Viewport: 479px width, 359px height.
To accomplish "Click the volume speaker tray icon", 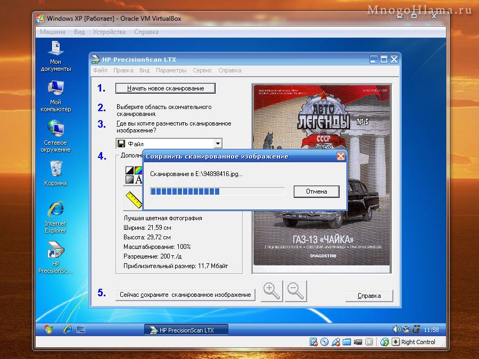I will pyautogui.click(x=397, y=329).
